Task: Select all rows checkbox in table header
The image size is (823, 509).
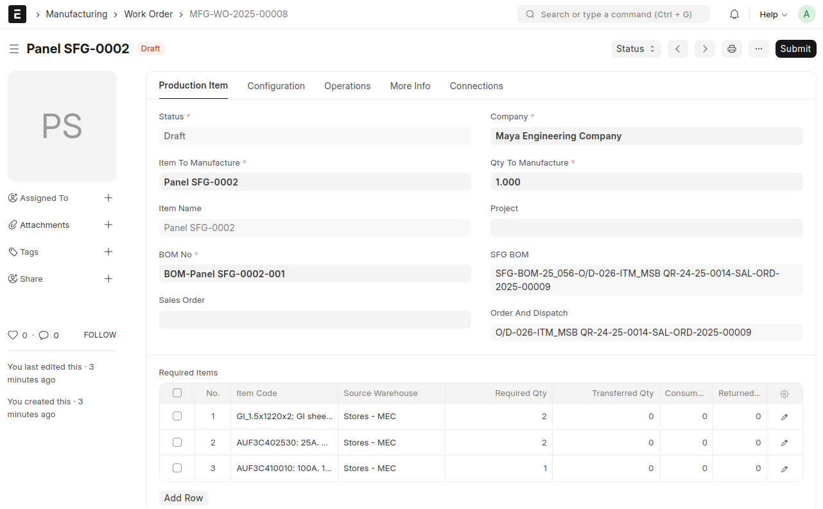Action: tap(177, 393)
